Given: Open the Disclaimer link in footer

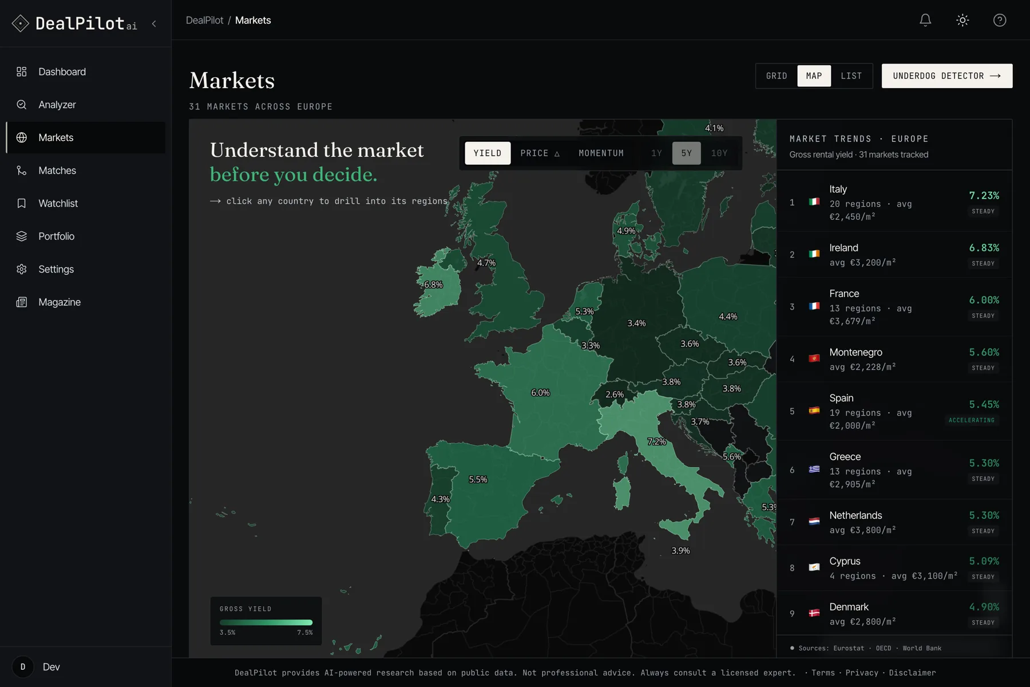Looking at the screenshot, I should click(x=913, y=673).
